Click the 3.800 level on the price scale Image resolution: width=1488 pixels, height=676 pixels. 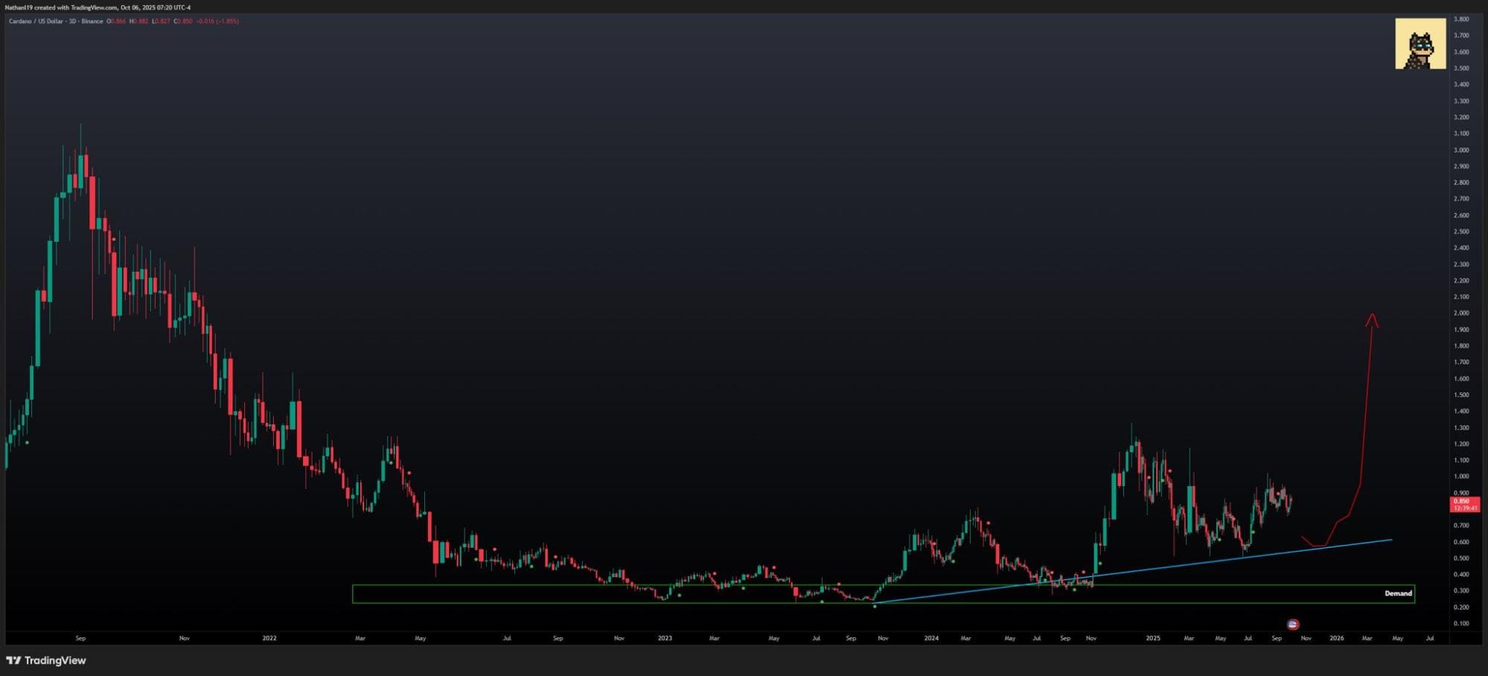click(x=1461, y=19)
